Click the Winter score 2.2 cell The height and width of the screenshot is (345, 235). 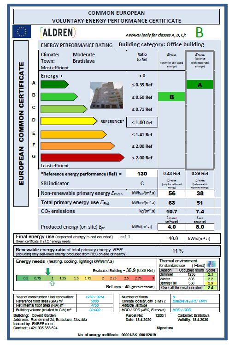point(211,279)
